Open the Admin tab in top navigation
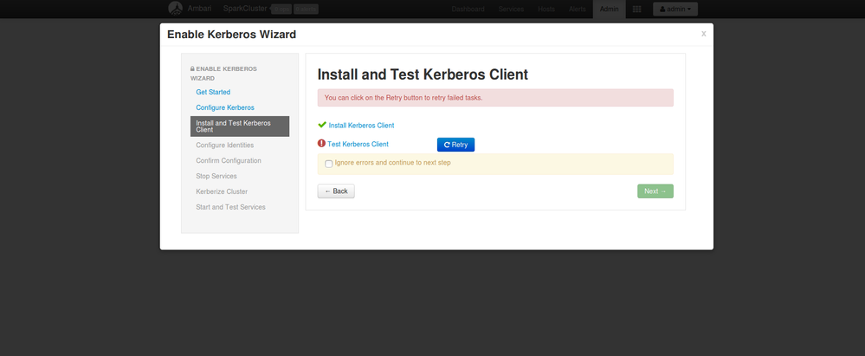The width and height of the screenshot is (865, 356). pyautogui.click(x=609, y=9)
